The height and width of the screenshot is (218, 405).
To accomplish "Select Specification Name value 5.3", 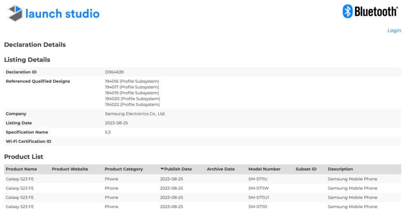I will [x=108, y=132].
